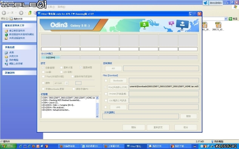Click 建立新的資料夾 folder icon in Explorer sidebar
The image size is (239, 149).
(6, 31)
